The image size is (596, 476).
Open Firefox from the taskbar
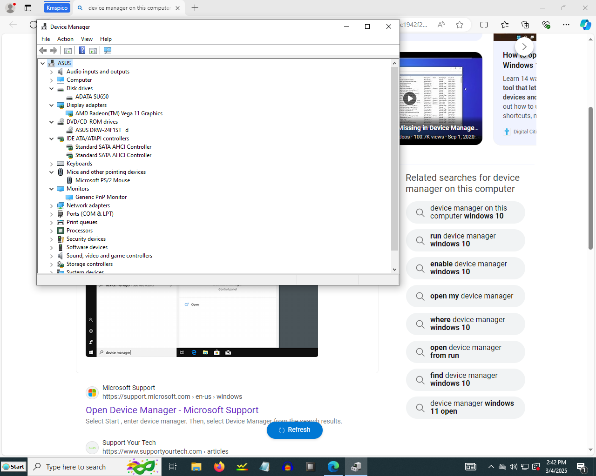[219, 467]
